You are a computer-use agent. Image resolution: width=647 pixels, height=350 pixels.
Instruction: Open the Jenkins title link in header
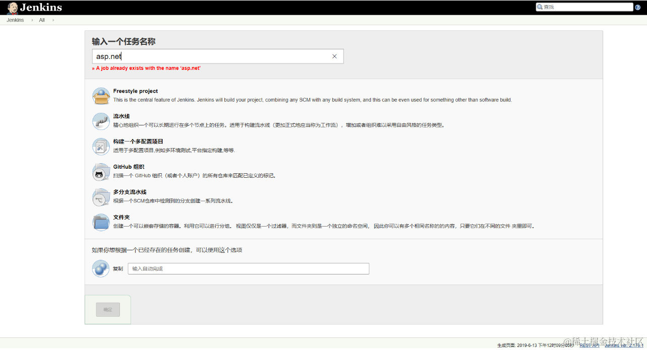[x=41, y=7]
